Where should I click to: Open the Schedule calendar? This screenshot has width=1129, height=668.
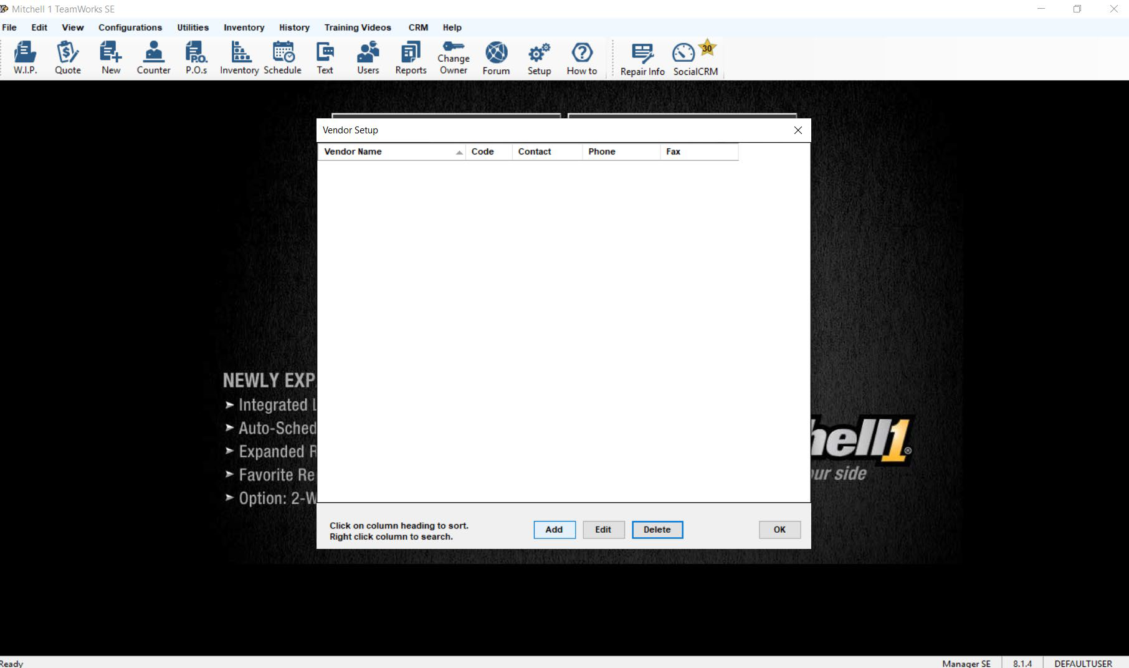pyautogui.click(x=283, y=57)
